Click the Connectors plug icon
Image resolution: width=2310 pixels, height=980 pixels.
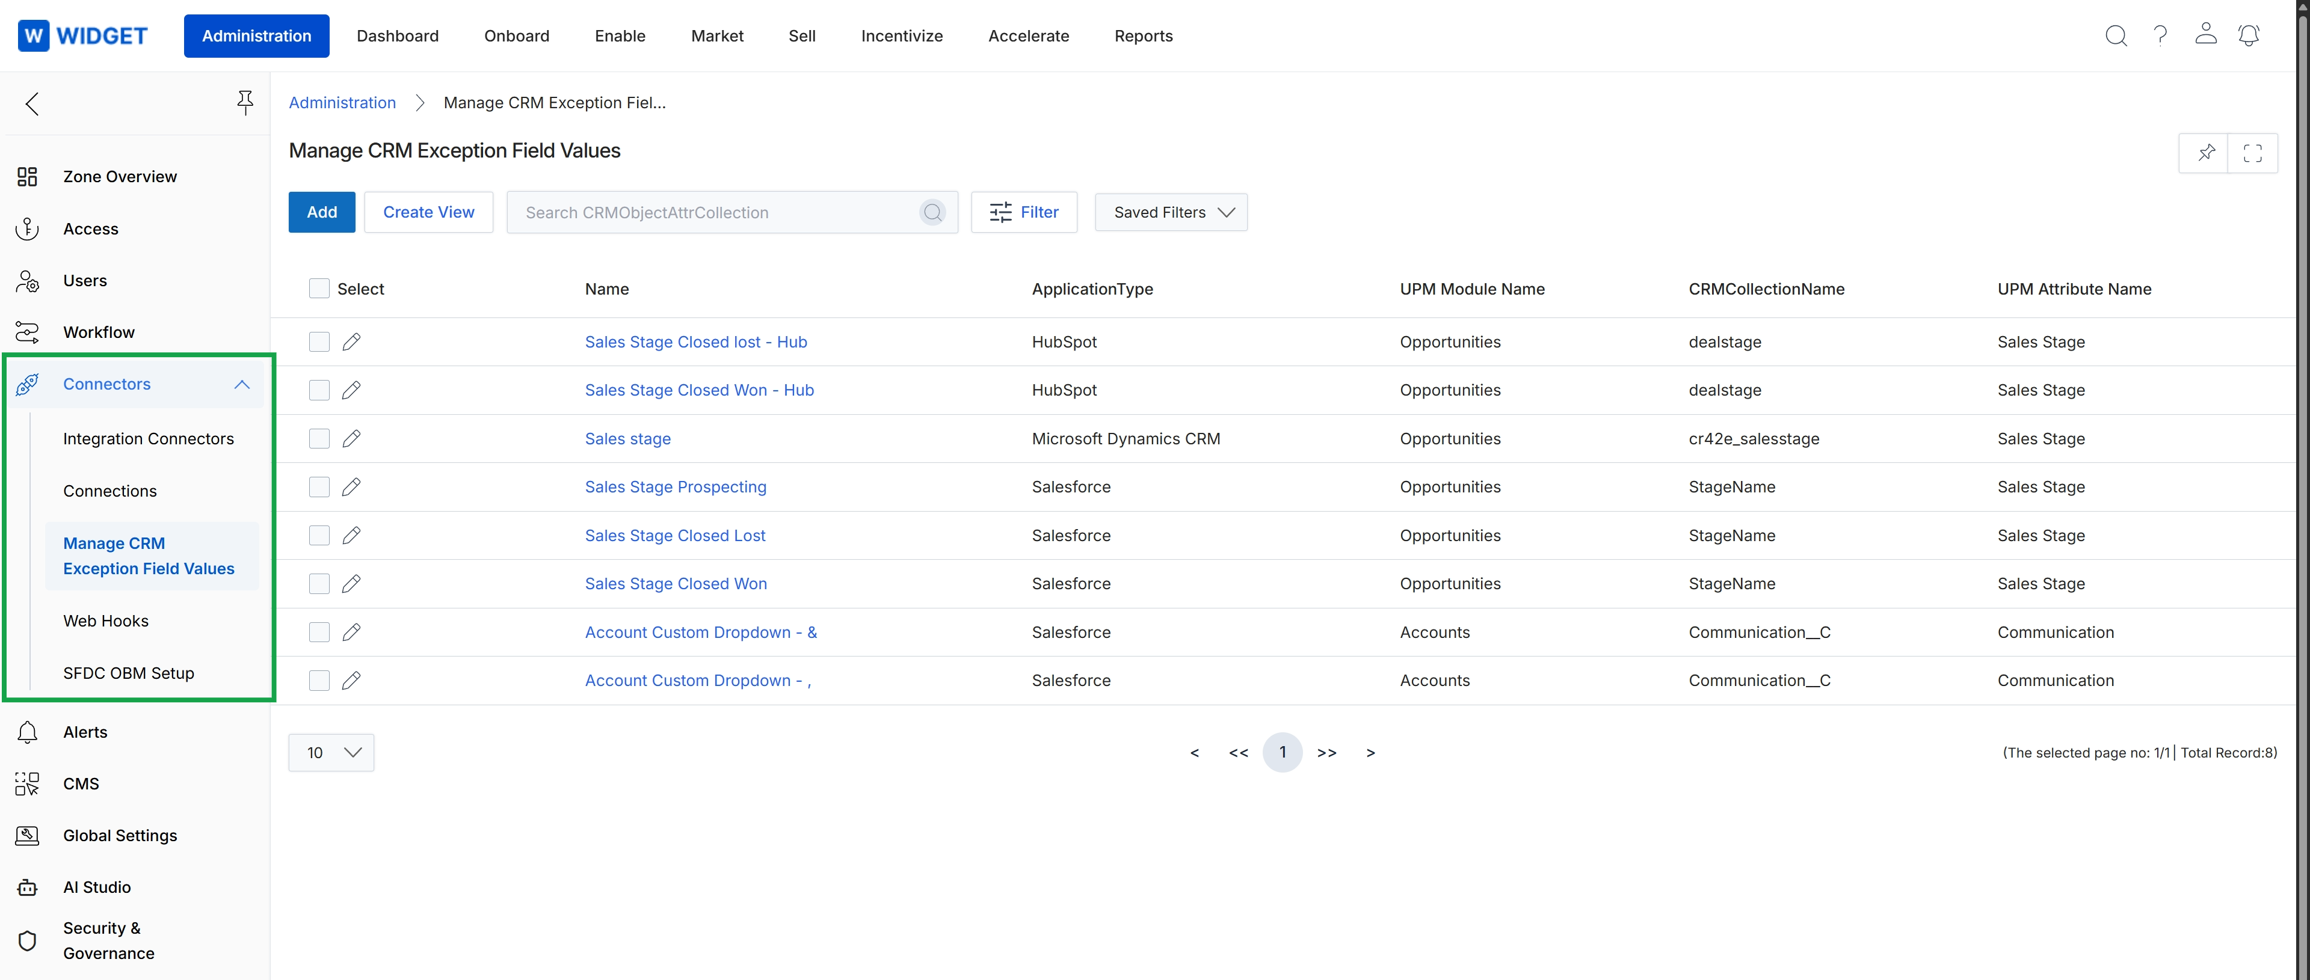click(x=27, y=385)
